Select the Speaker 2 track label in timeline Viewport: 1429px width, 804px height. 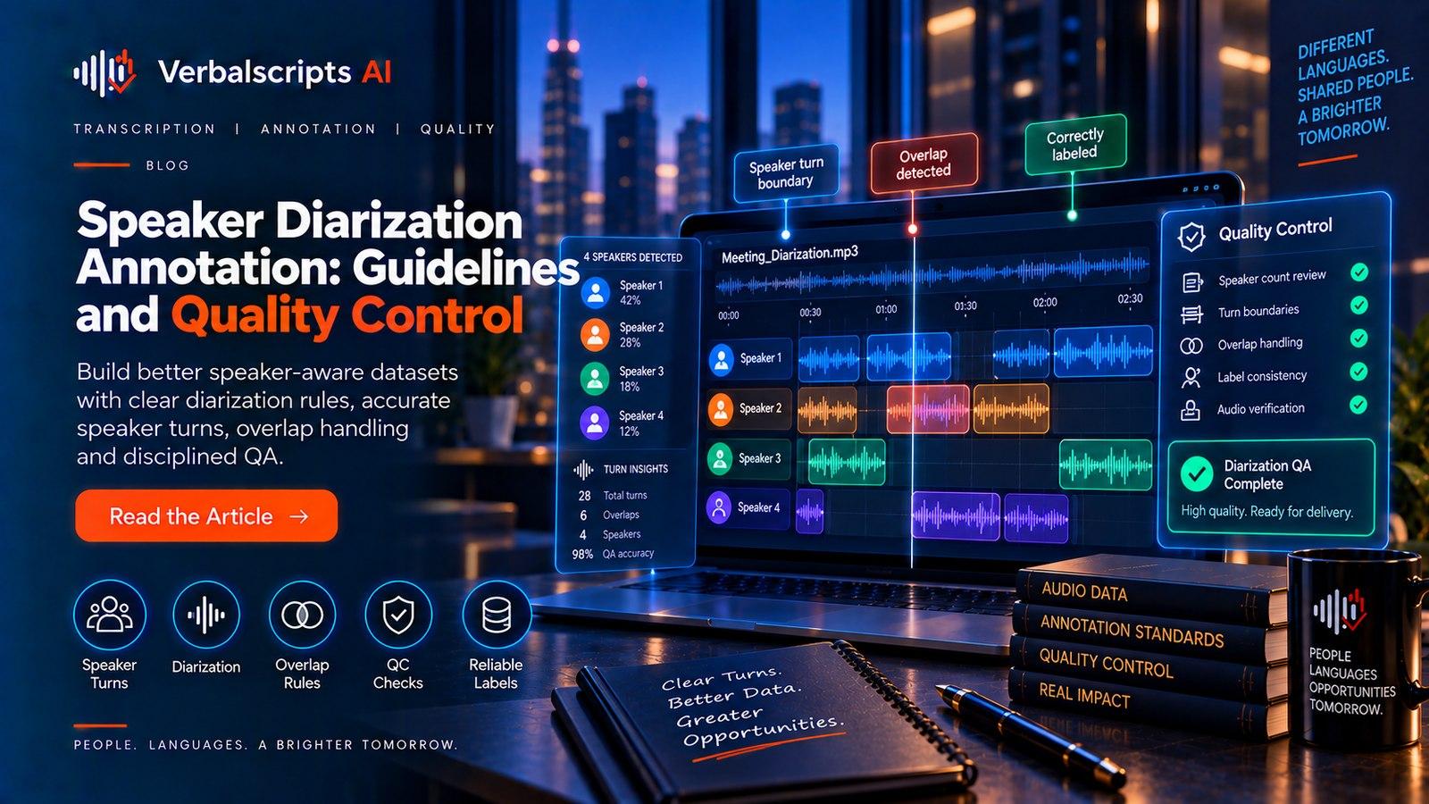pyautogui.click(x=748, y=408)
